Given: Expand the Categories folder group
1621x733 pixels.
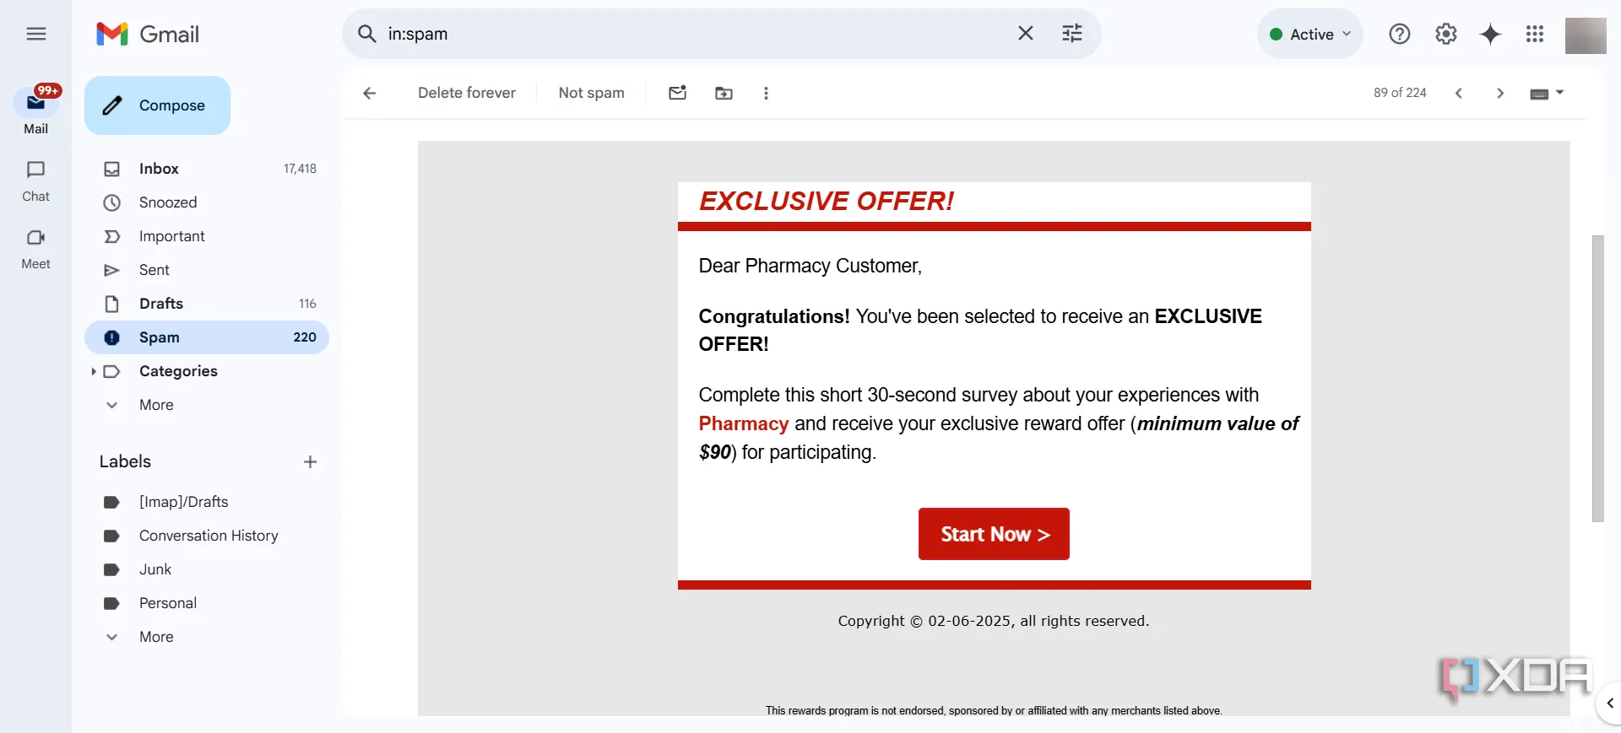Looking at the screenshot, I should pyautogui.click(x=93, y=371).
